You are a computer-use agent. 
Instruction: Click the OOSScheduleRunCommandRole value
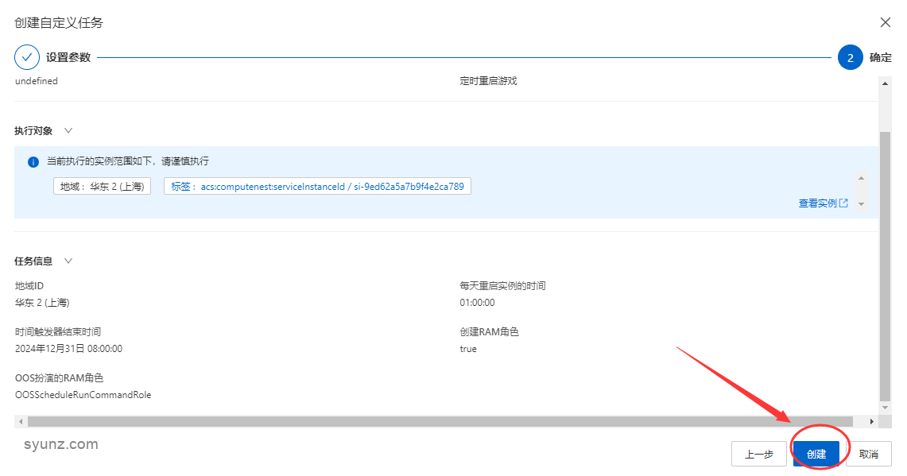tap(83, 395)
